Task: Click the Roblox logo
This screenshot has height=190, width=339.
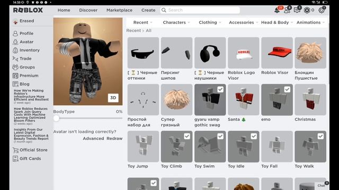Action: [28, 10]
